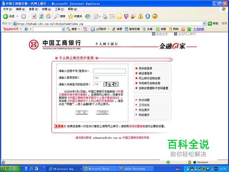Click the 购物 shopping button

coord(174,29)
